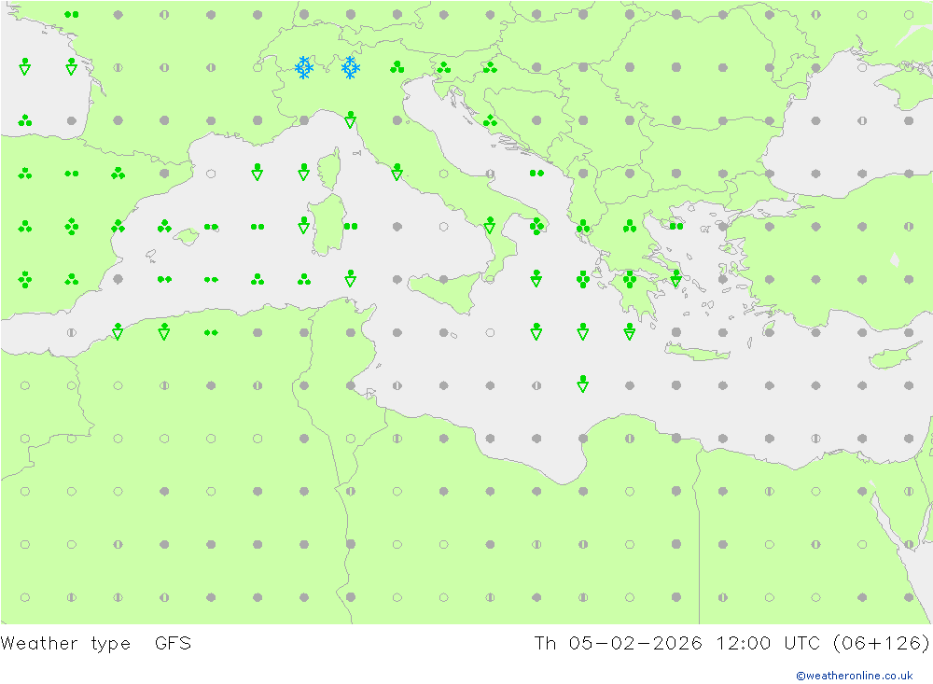Click the gray cloud dot on Sicily
This screenshot has height=684, width=933.
444,279
